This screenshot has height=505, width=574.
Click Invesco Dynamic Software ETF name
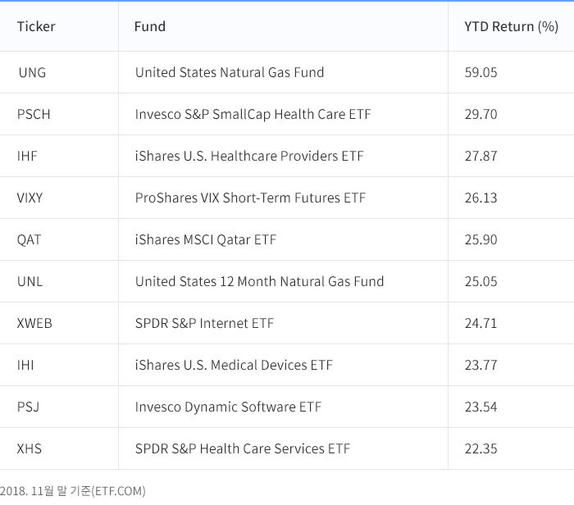point(228,407)
